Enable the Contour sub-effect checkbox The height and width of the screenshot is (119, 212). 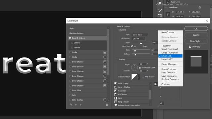click(72, 43)
